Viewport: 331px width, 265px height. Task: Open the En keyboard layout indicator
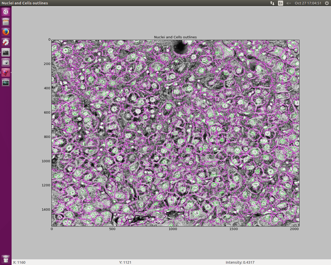[x=281, y=3]
